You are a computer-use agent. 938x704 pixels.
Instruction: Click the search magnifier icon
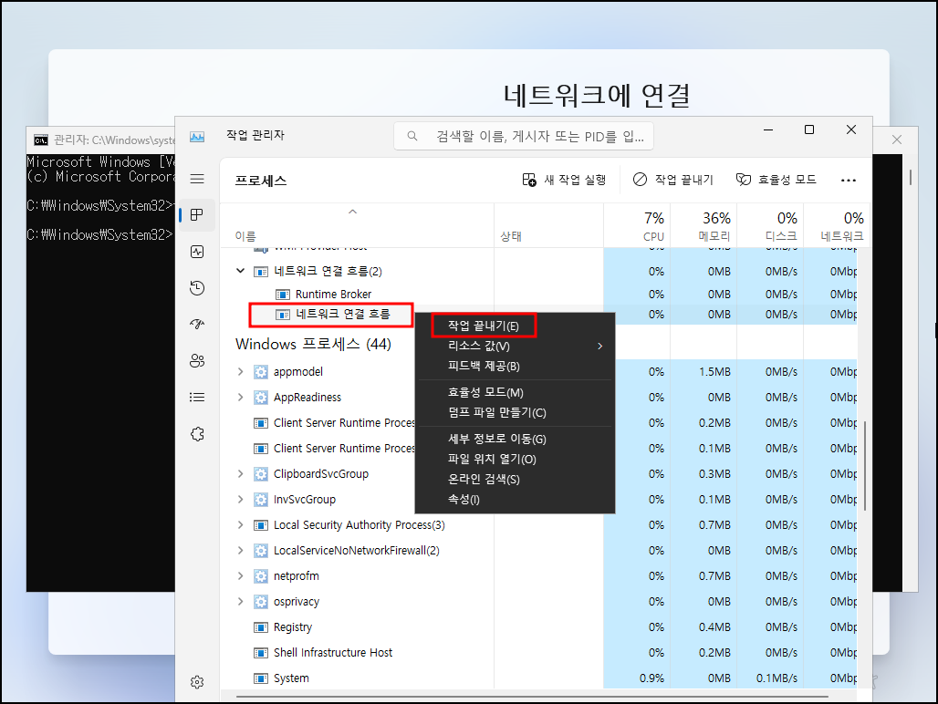(412, 136)
